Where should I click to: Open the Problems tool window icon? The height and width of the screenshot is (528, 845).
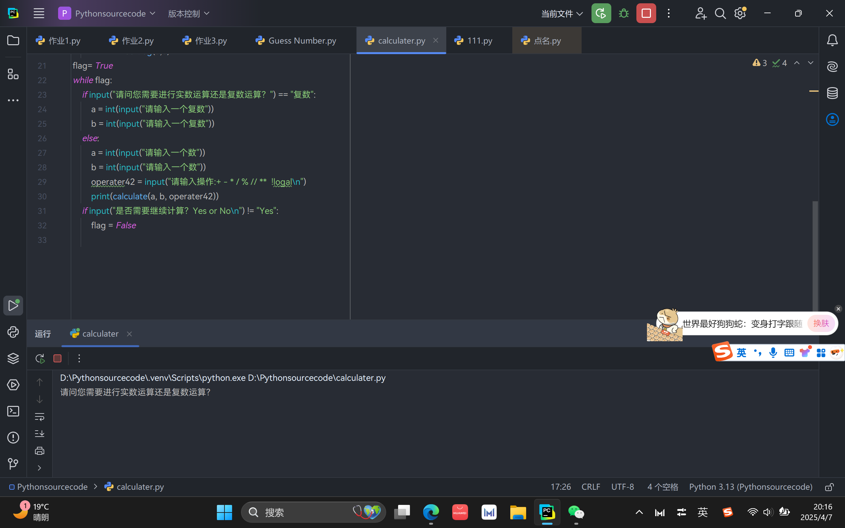pyautogui.click(x=13, y=438)
